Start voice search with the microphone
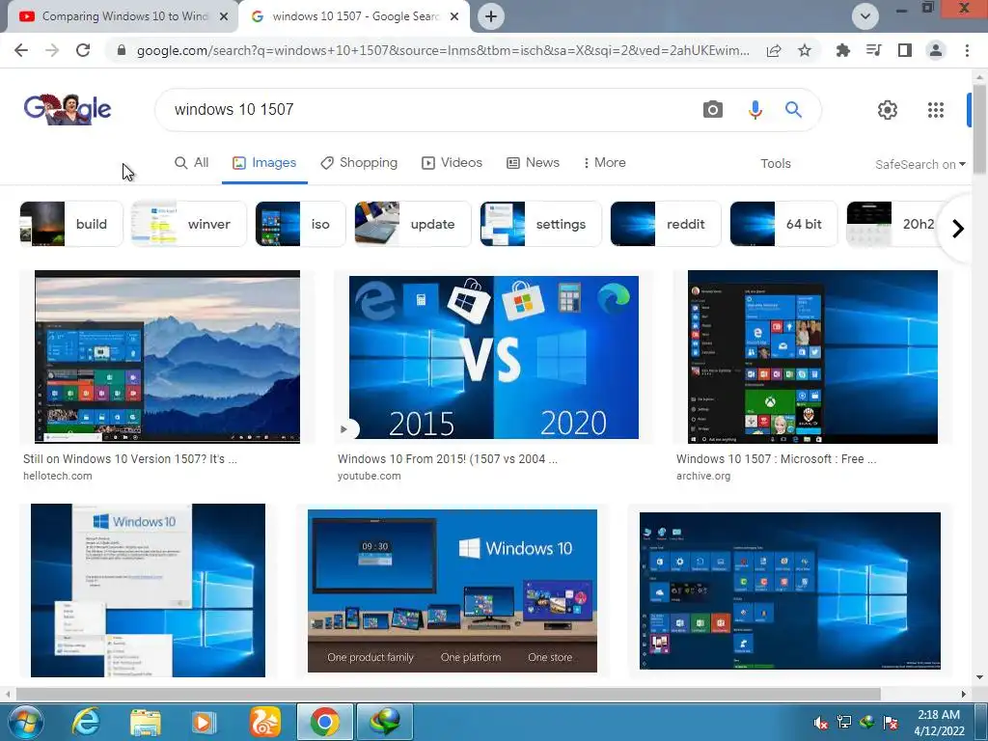 (x=755, y=110)
